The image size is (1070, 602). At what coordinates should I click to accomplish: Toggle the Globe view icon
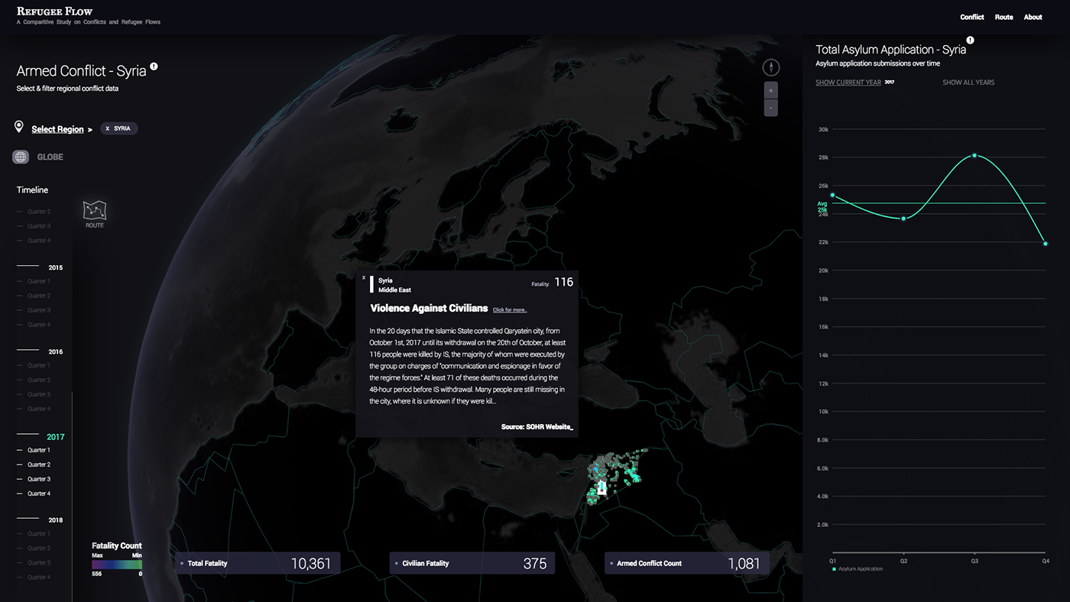pyautogui.click(x=21, y=157)
